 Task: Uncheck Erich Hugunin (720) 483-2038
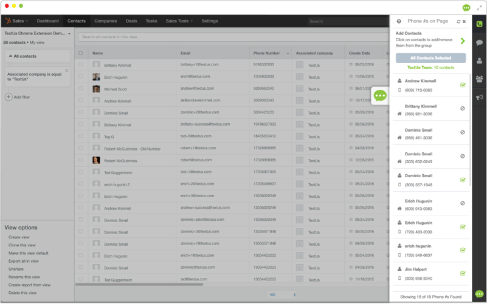(x=463, y=227)
